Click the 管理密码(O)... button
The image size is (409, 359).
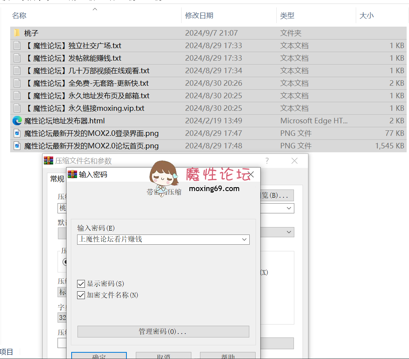pyautogui.click(x=163, y=332)
